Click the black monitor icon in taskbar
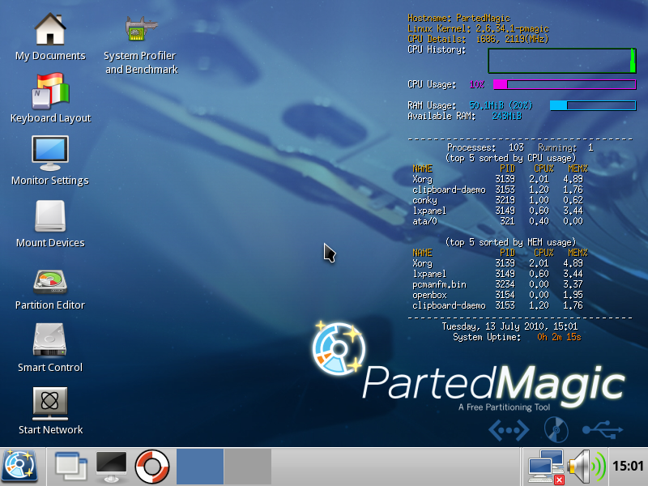This screenshot has height=486, width=648. tap(111, 466)
